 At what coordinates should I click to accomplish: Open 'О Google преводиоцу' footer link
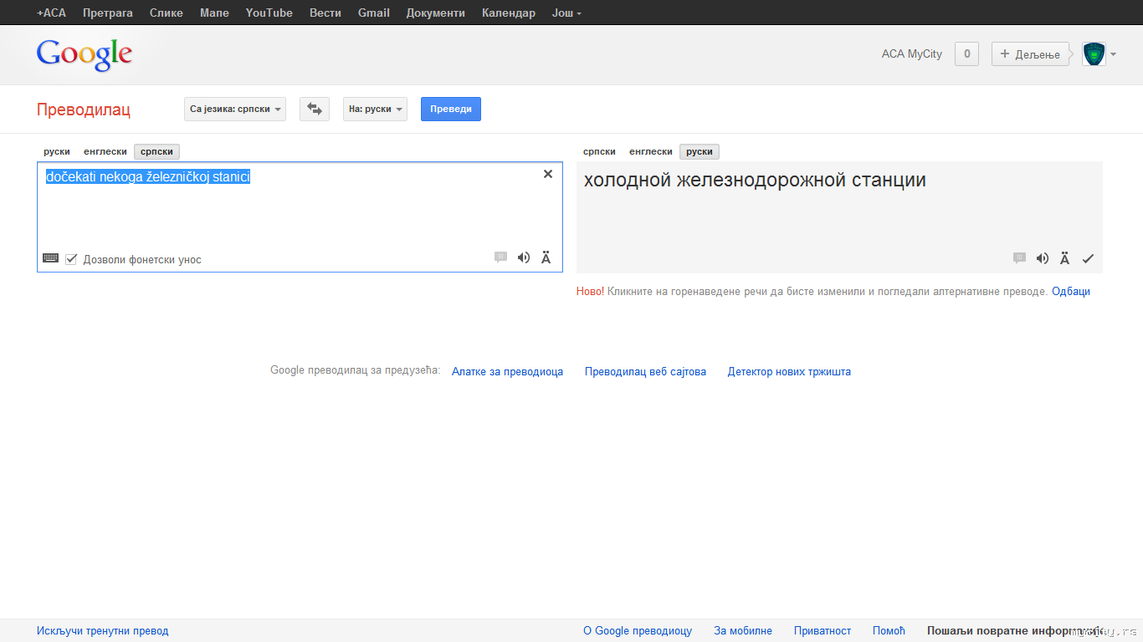[638, 631]
